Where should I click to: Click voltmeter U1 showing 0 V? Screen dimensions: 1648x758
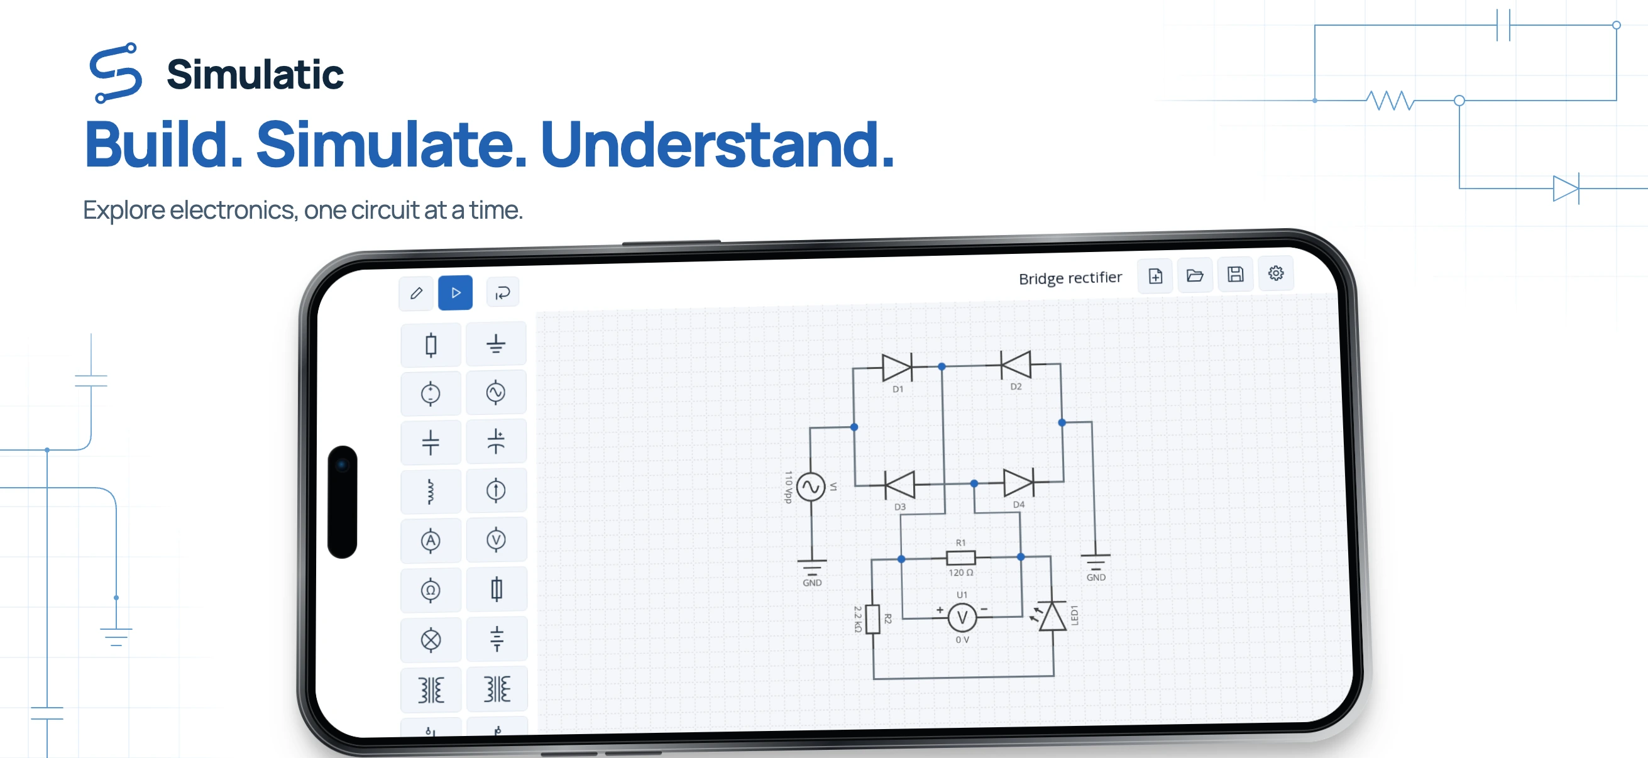click(962, 618)
